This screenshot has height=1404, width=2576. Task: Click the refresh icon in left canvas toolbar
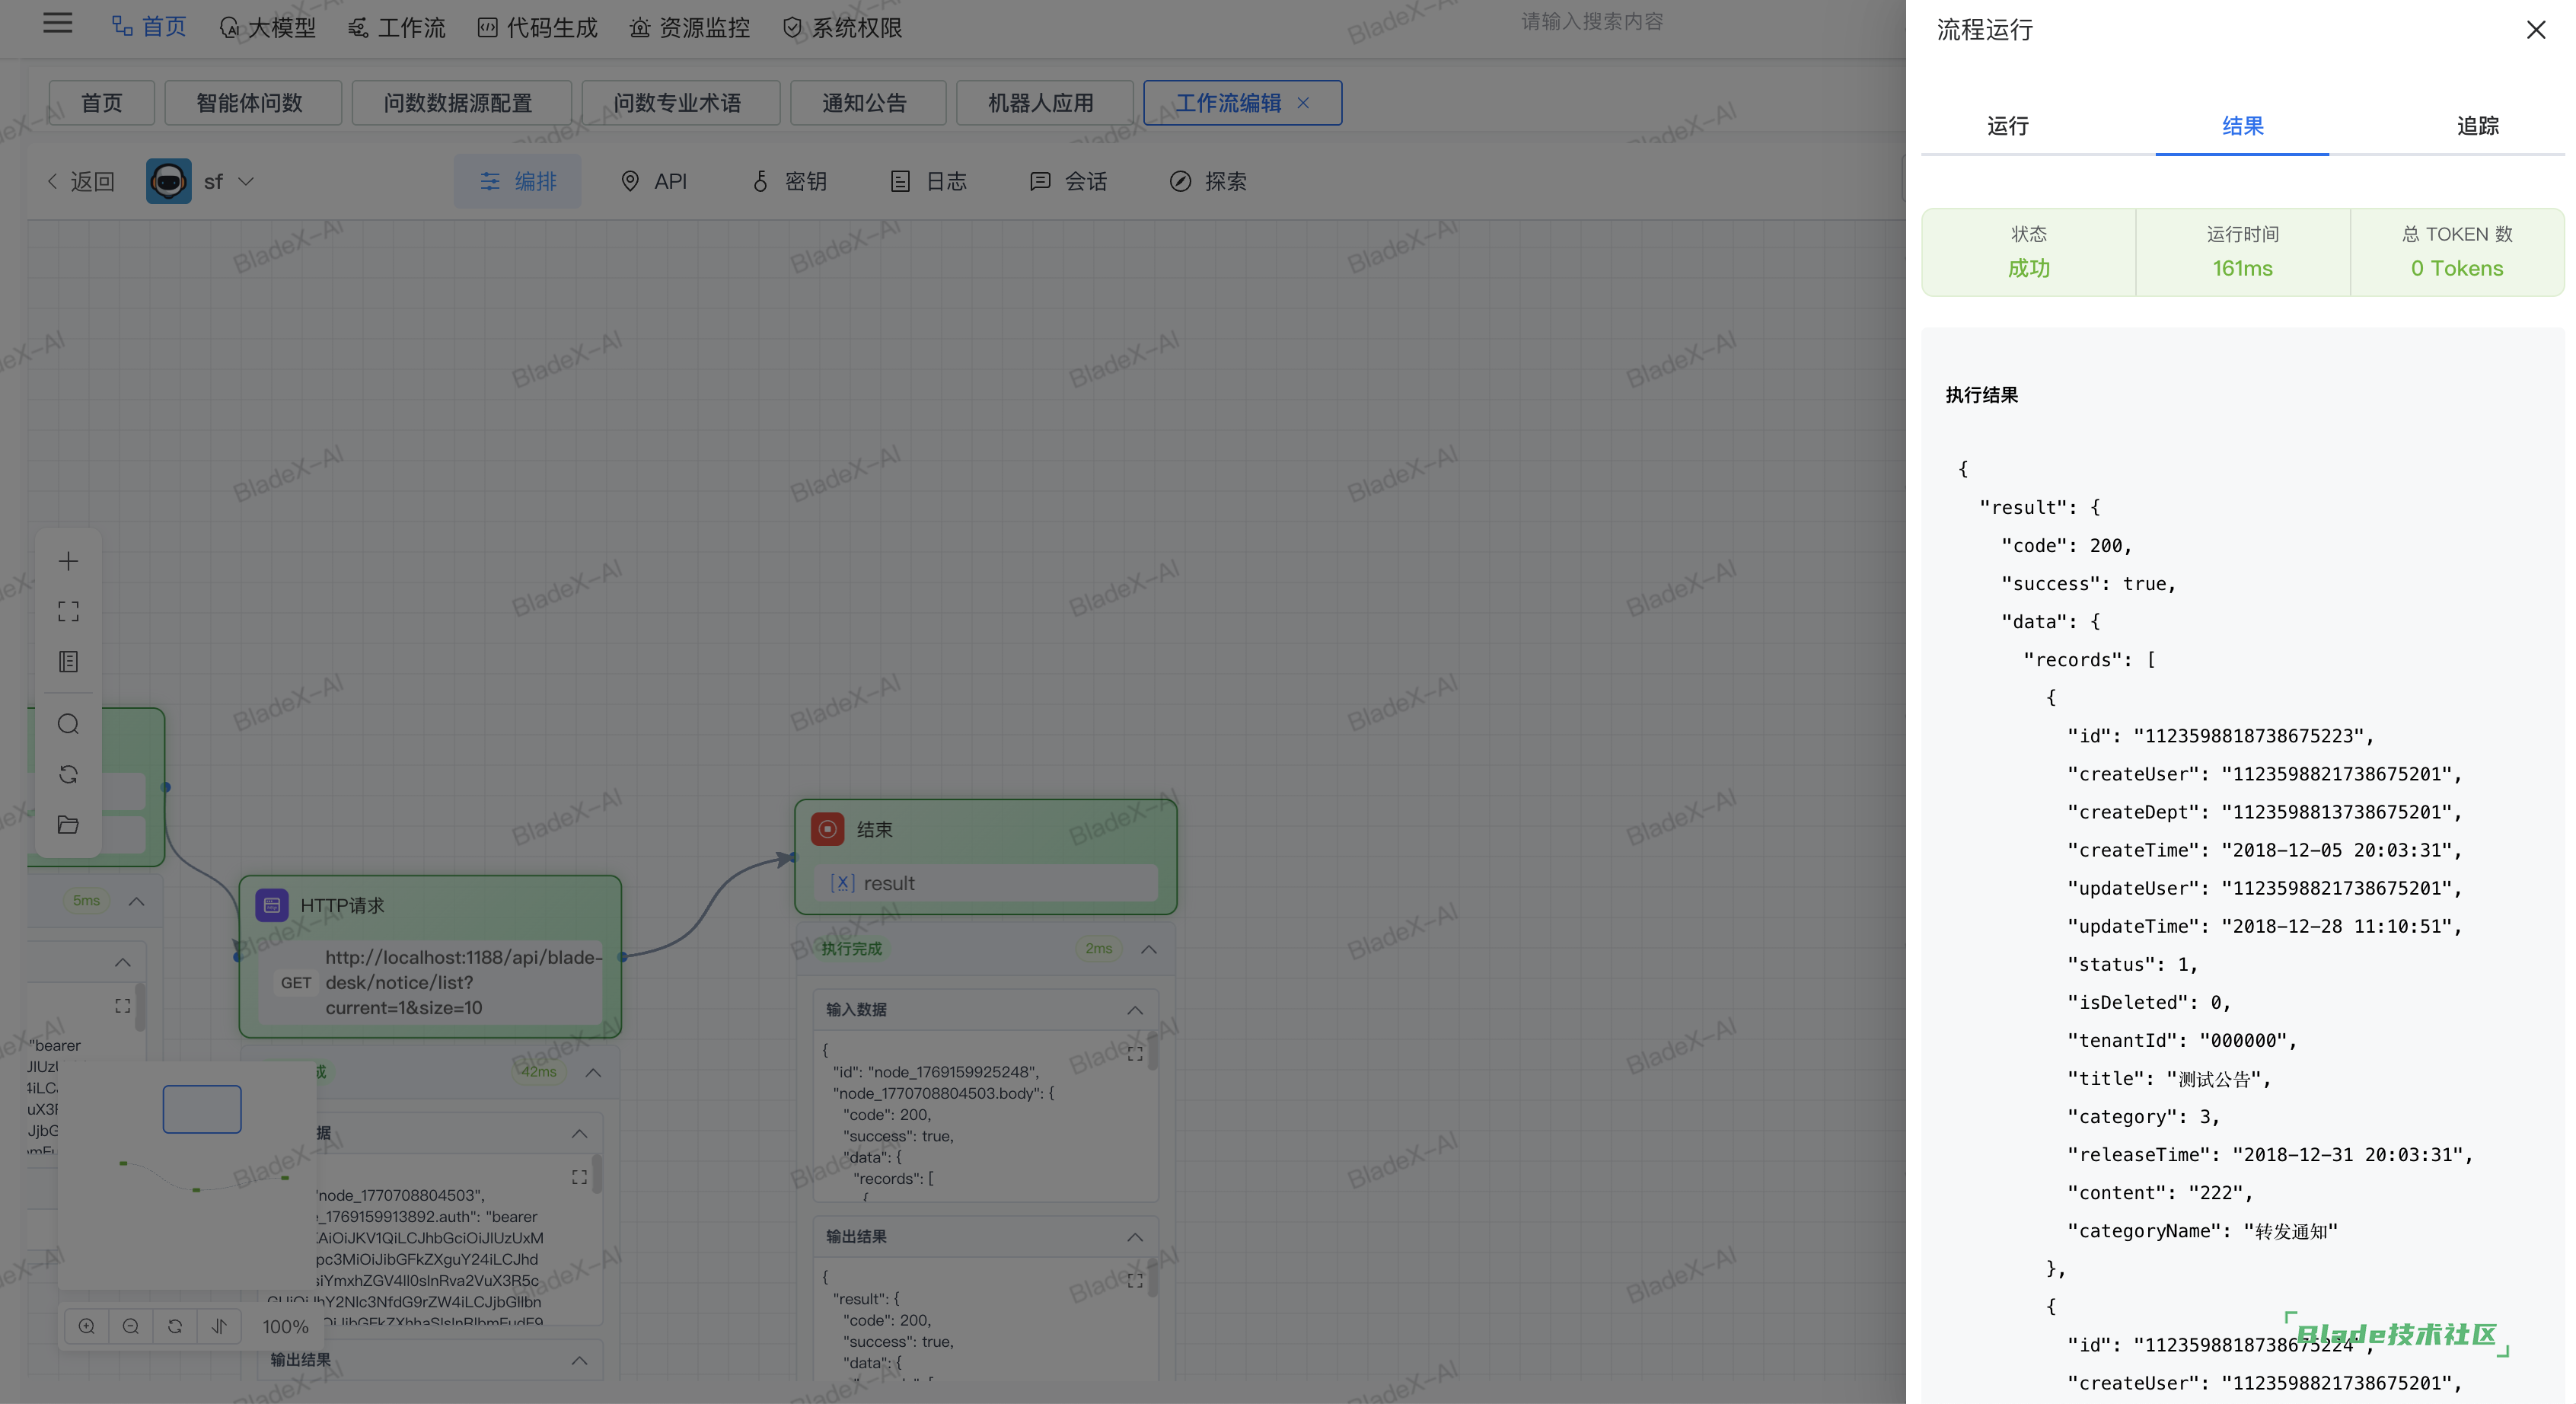[x=68, y=774]
